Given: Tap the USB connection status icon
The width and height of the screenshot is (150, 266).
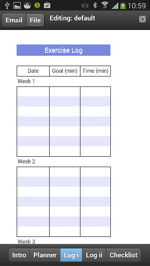Looking at the screenshot, I should 7,5.
